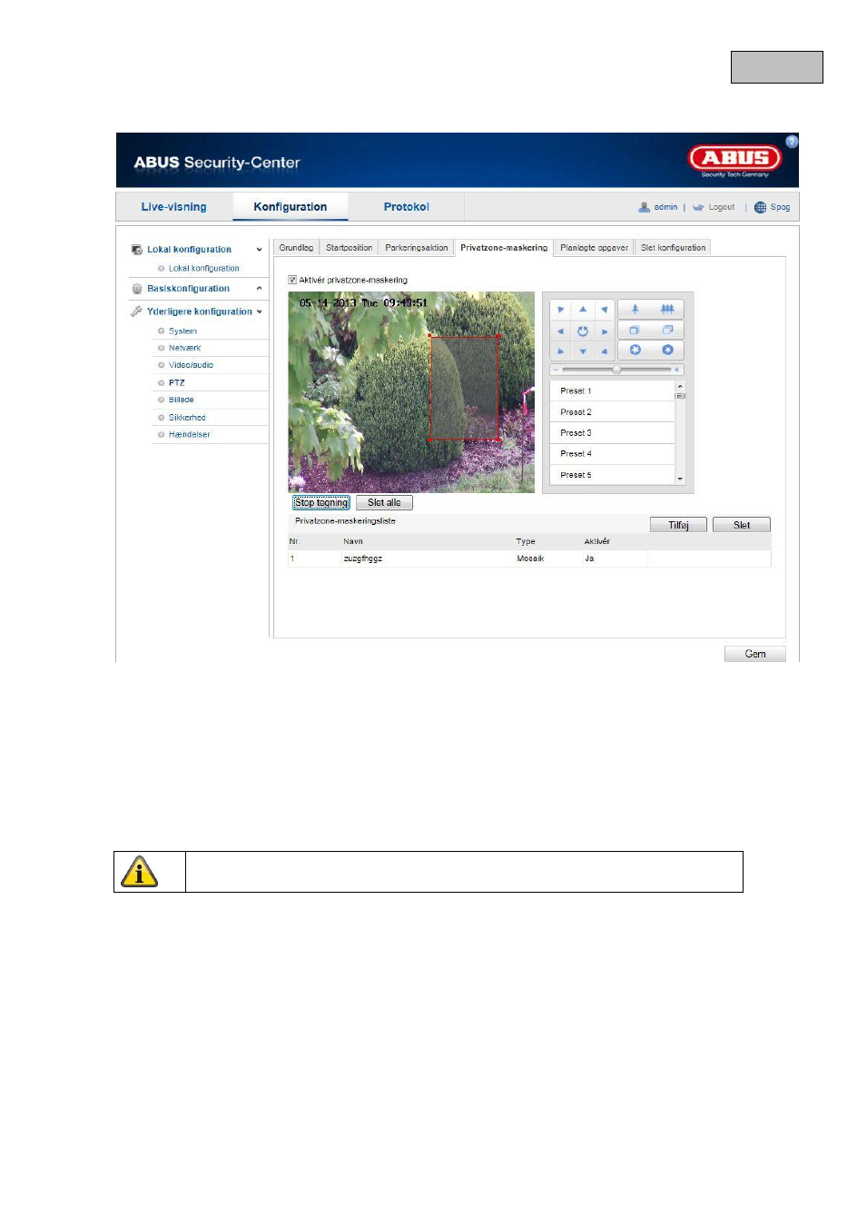Switch to Startposition tab
Image resolution: width=867 pixels, height=1226 pixels.
[349, 247]
